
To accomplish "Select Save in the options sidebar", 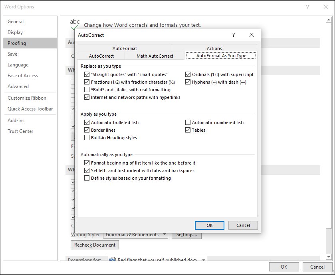I will tap(12, 54).
